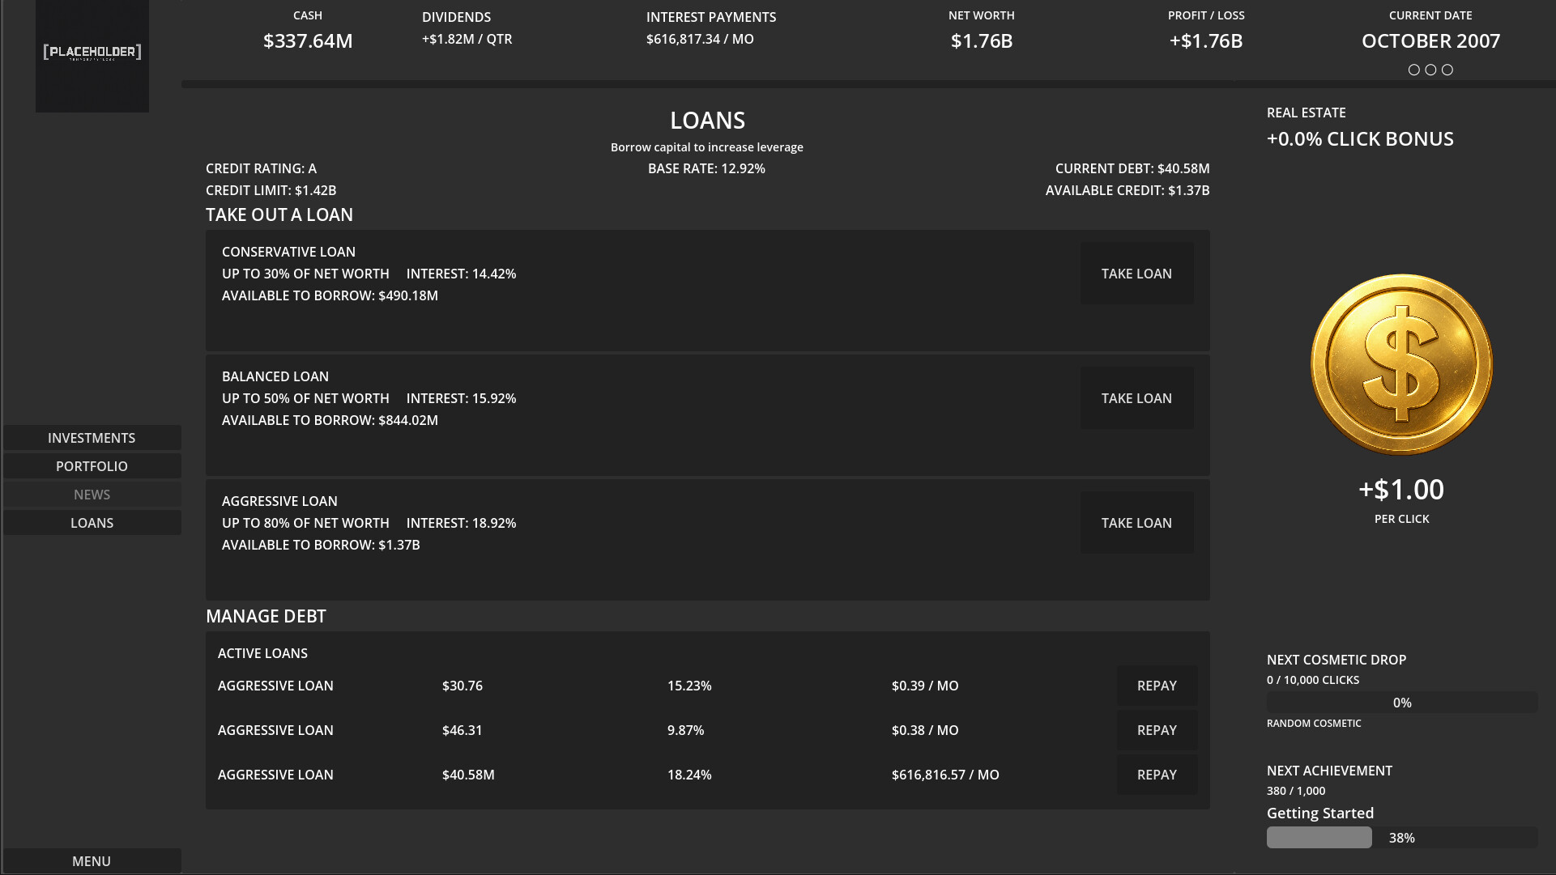Take the Conservative Loan
This screenshot has width=1556, height=875.
click(1136, 274)
